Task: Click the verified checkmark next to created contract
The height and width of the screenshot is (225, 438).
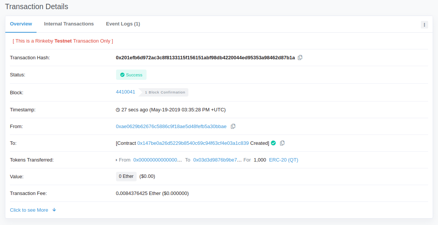Action: click(x=273, y=143)
